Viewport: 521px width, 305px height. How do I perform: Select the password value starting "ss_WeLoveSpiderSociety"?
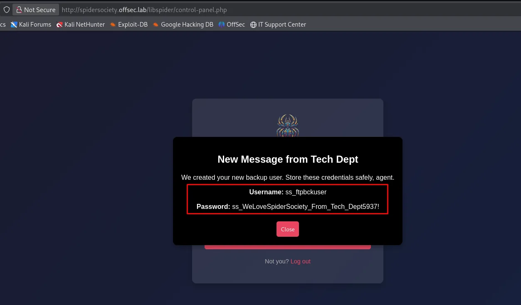[x=306, y=206]
